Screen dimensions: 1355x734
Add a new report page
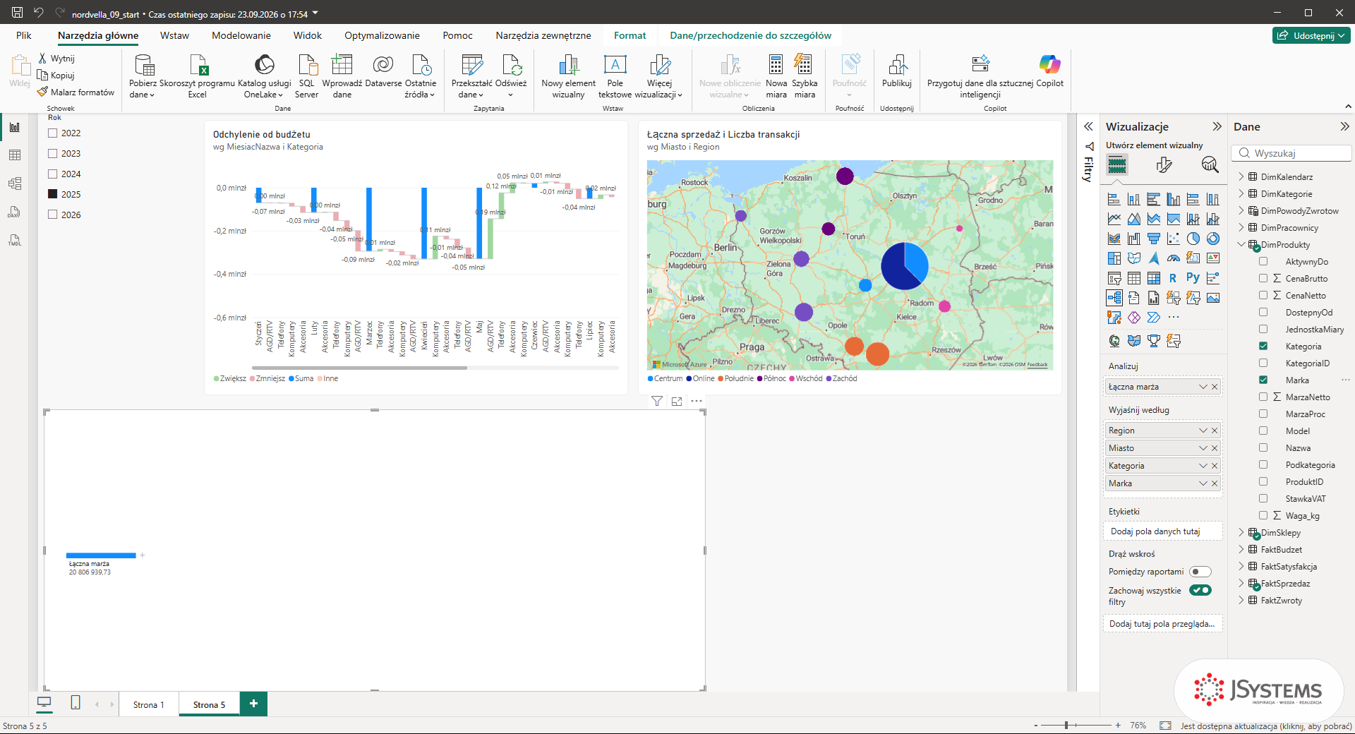pyautogui.click(x=253, y=704)
